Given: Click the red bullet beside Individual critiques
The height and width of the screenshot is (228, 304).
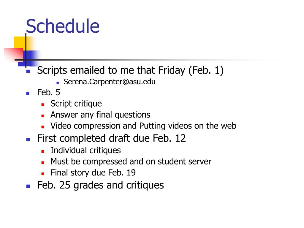Looking at the screenshot, I should (43, 152).
